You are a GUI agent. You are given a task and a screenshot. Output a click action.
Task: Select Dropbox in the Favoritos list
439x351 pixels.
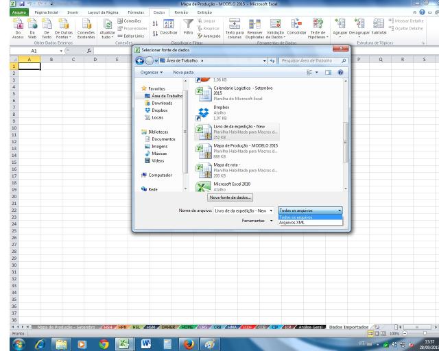point(159,110)
